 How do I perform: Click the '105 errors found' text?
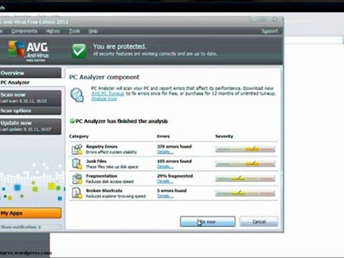[175, 161]
